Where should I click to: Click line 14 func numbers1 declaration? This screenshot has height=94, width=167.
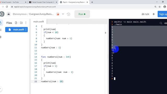tap(56, 57)
